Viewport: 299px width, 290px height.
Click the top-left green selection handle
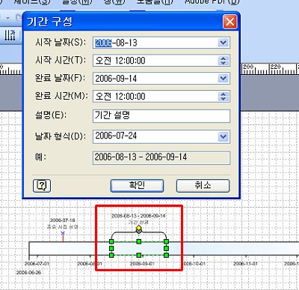(111, 241)
